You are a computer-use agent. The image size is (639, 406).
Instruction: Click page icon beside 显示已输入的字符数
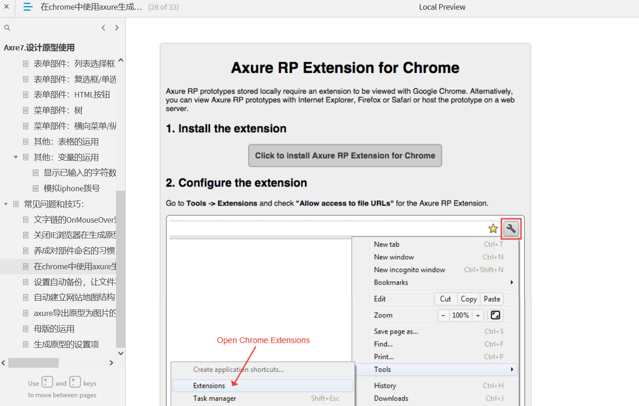(x=36, y=173)
